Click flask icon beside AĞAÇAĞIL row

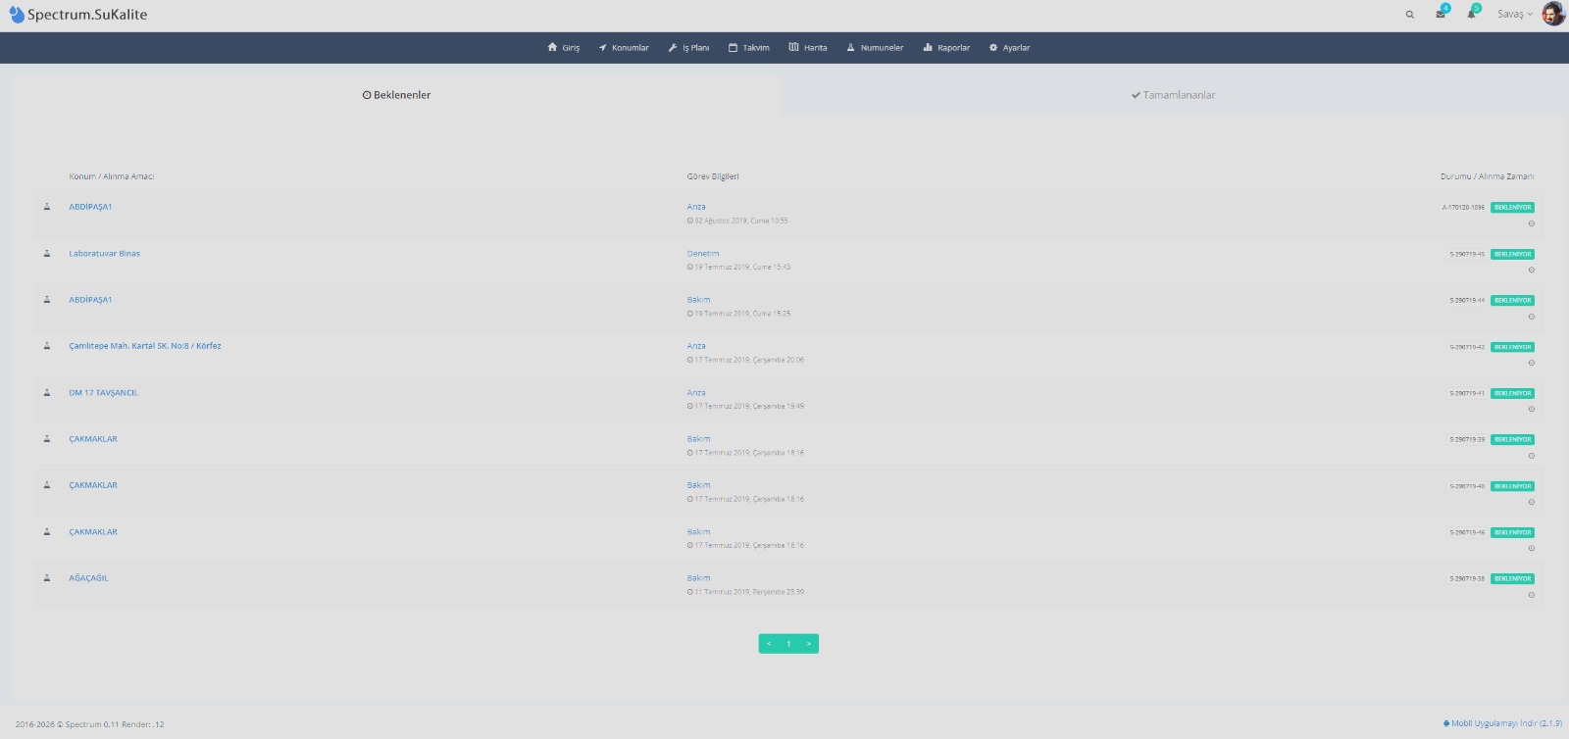coord(46,578)
